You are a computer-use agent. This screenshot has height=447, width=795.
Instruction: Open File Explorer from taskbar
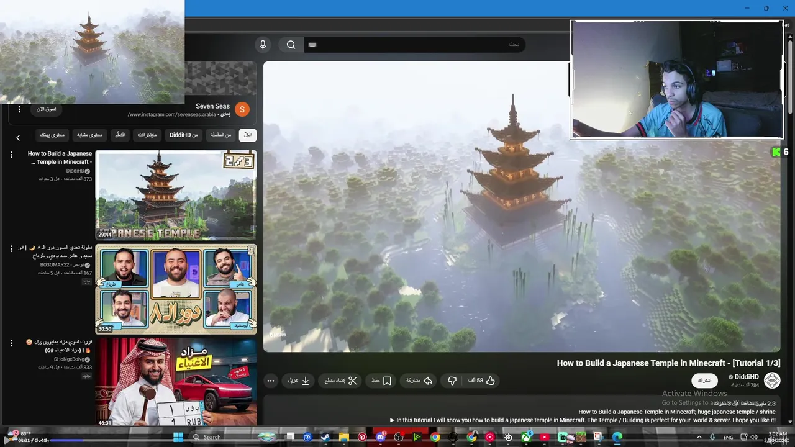(x=343, y=437)
